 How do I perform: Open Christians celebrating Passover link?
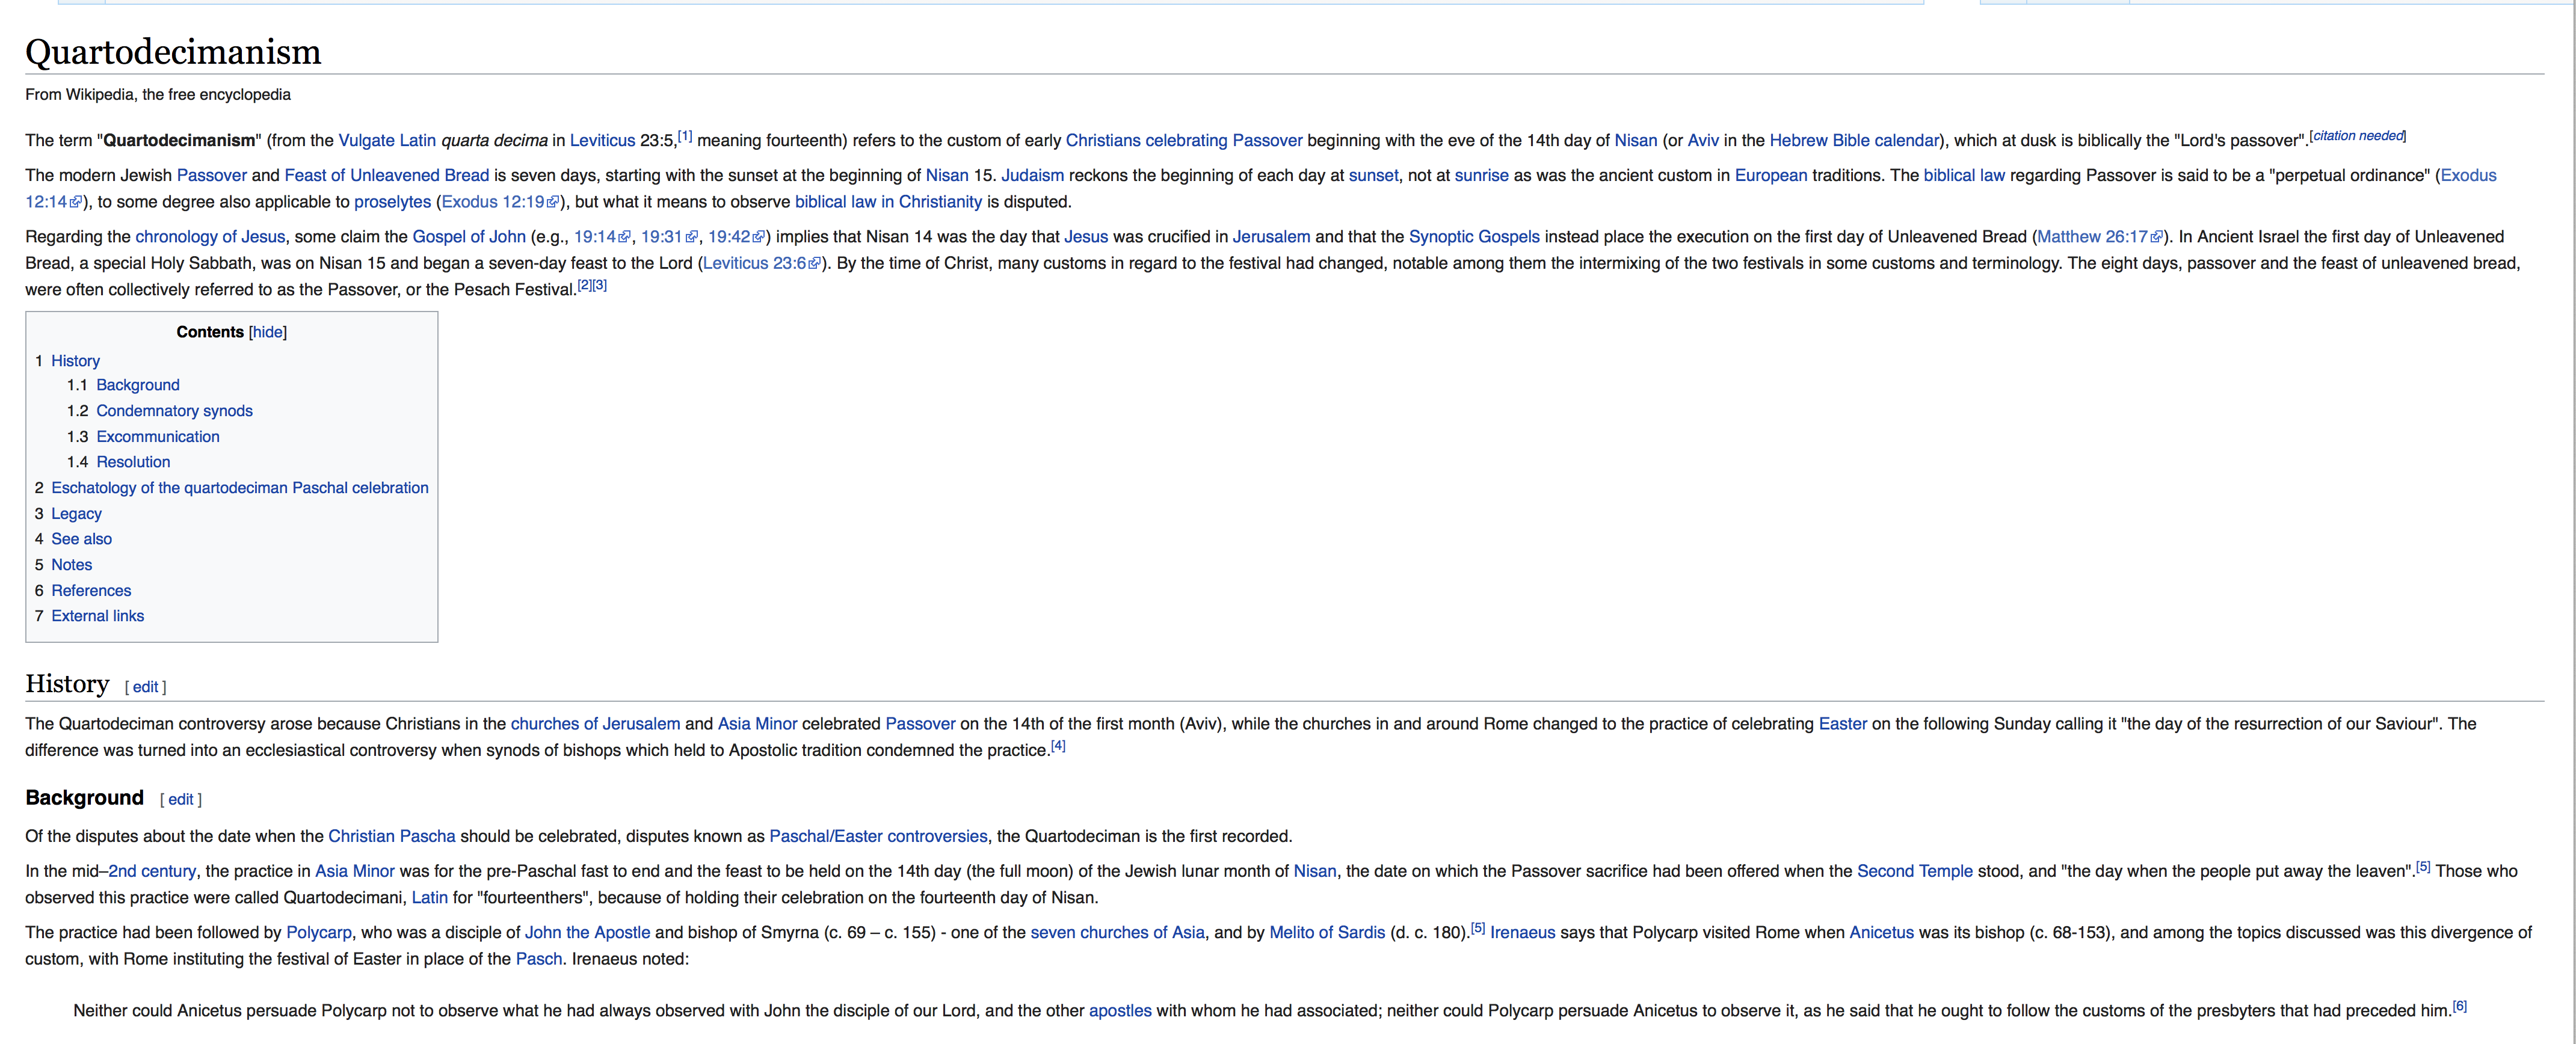click(1184, 141)
